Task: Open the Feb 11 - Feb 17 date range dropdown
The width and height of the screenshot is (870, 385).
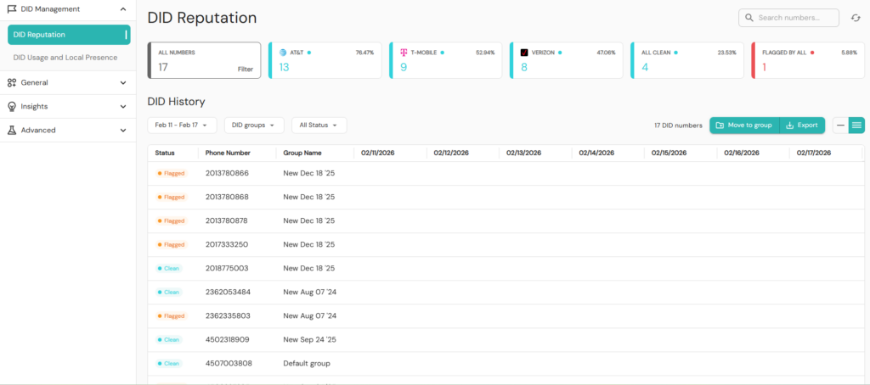Action: click(182, 126)
